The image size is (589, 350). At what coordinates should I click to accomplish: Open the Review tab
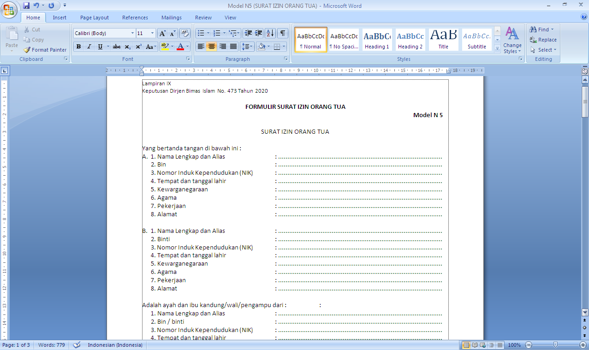click(x=203, y=18)
